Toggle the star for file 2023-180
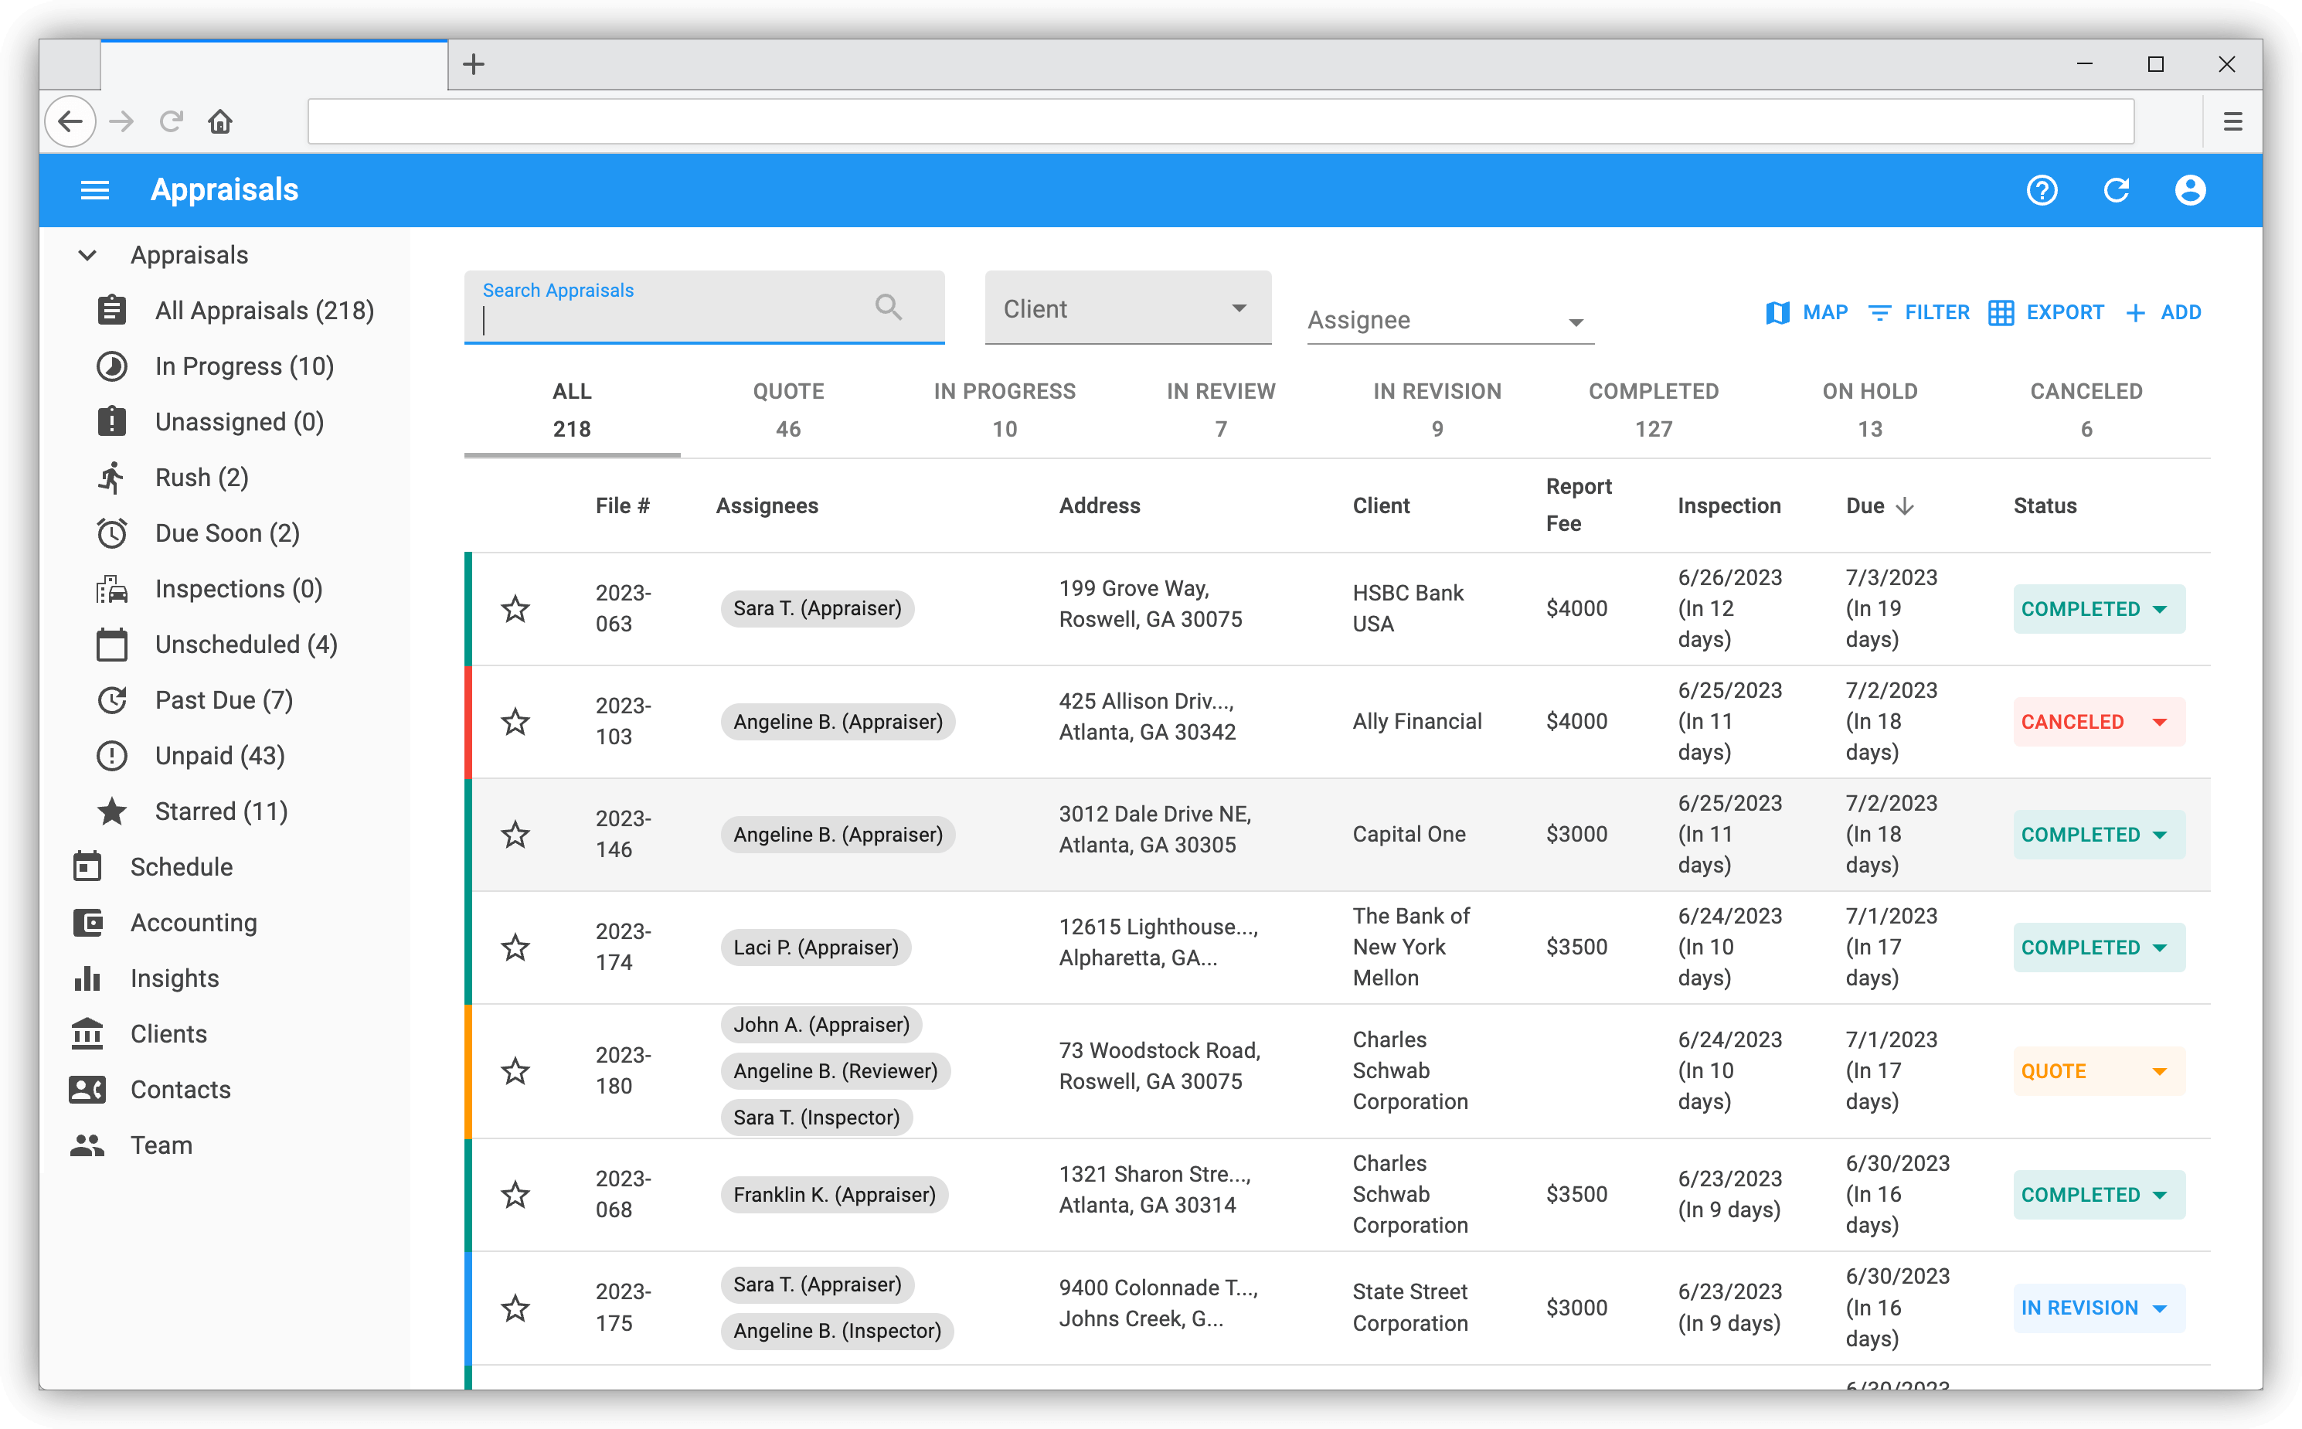This screenshot has height=1429, width=2302. point(515,1071)
